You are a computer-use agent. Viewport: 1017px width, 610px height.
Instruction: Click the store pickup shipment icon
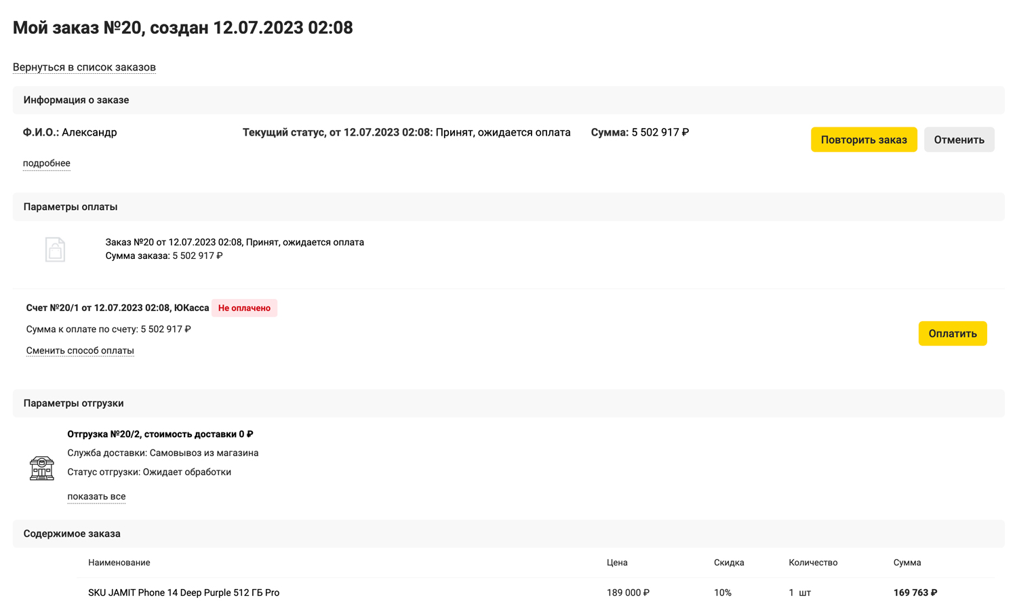[42, 468]
